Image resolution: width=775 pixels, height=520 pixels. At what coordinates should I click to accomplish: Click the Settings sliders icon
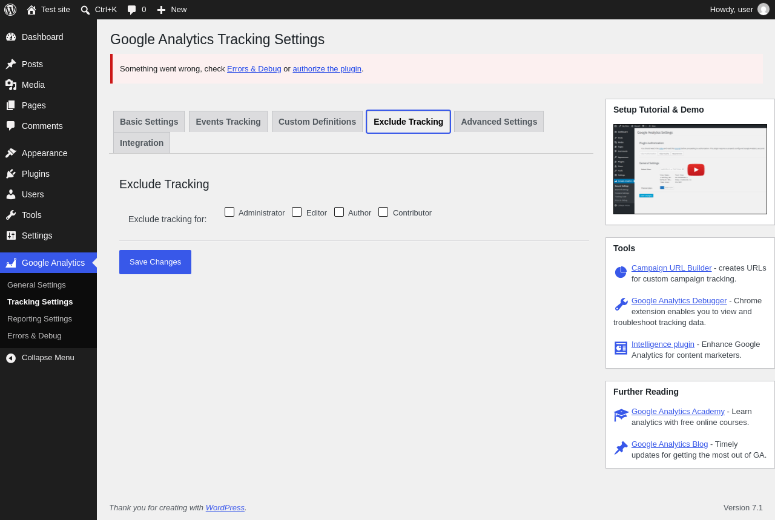11,235
